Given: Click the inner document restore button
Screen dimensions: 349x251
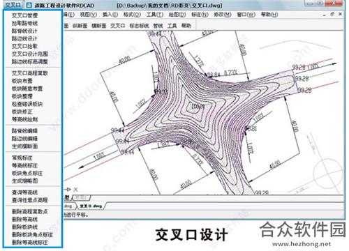Looking at the screenshot, I should pos(332,15).
